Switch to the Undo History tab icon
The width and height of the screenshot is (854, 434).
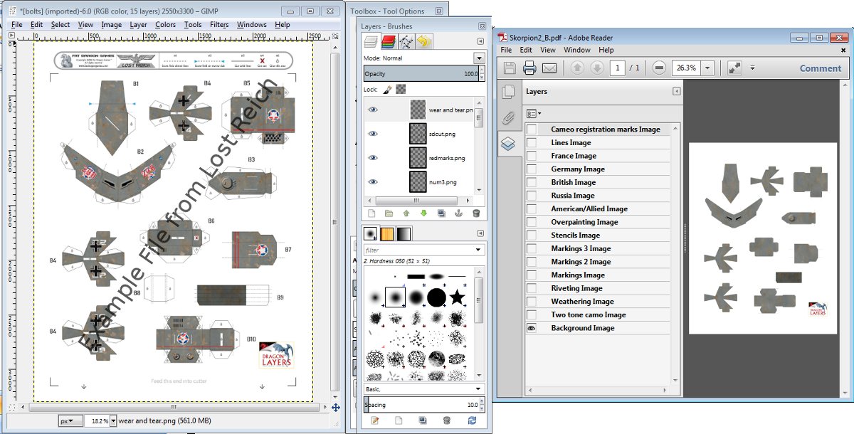(423, 42)
